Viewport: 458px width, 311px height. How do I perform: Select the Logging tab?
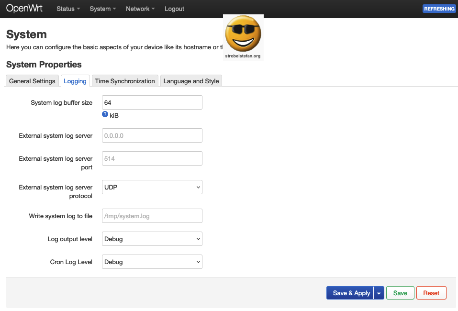pyautogui.click(x=75, y=80)
